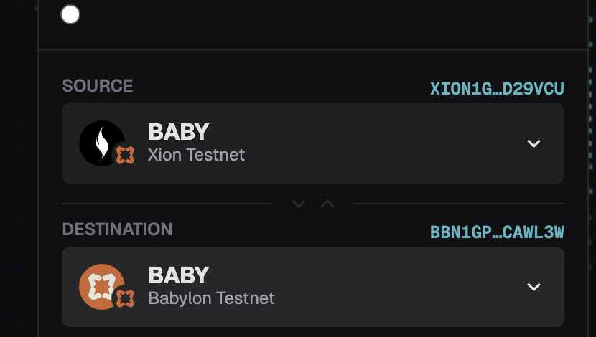Click the Babylon Testnet chain name
Image resolution: width=596 pixels, height=337 pixels.
pyautogui.click(x=211, y=298)
